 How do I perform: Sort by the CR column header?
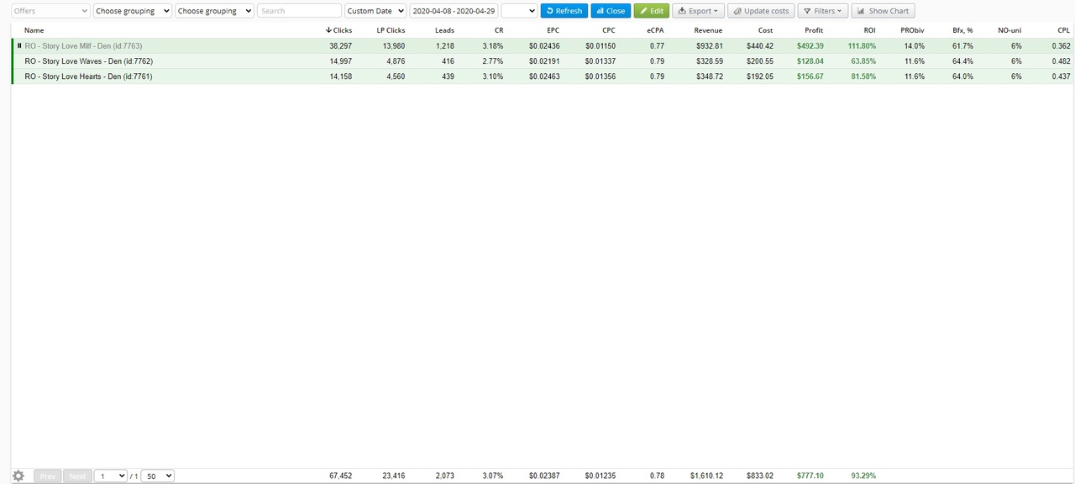point(499,30)
